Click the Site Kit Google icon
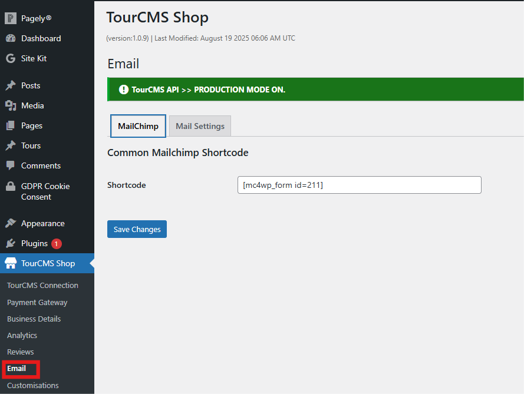The image size is (524, 394). 11,58
